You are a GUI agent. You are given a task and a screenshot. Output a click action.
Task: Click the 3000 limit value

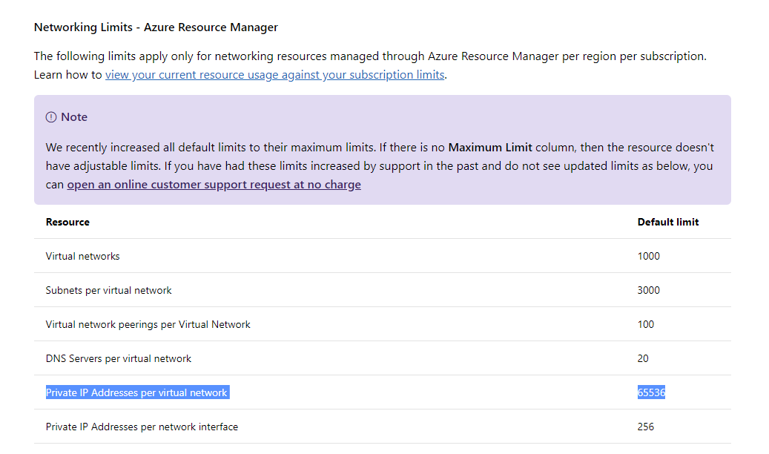648,290
